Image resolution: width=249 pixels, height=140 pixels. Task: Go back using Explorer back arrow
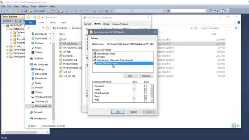[x=29, y=28]
